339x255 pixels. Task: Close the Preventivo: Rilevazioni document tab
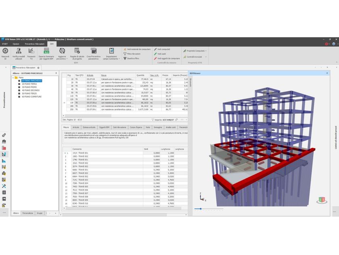click(x=38, y=68)
